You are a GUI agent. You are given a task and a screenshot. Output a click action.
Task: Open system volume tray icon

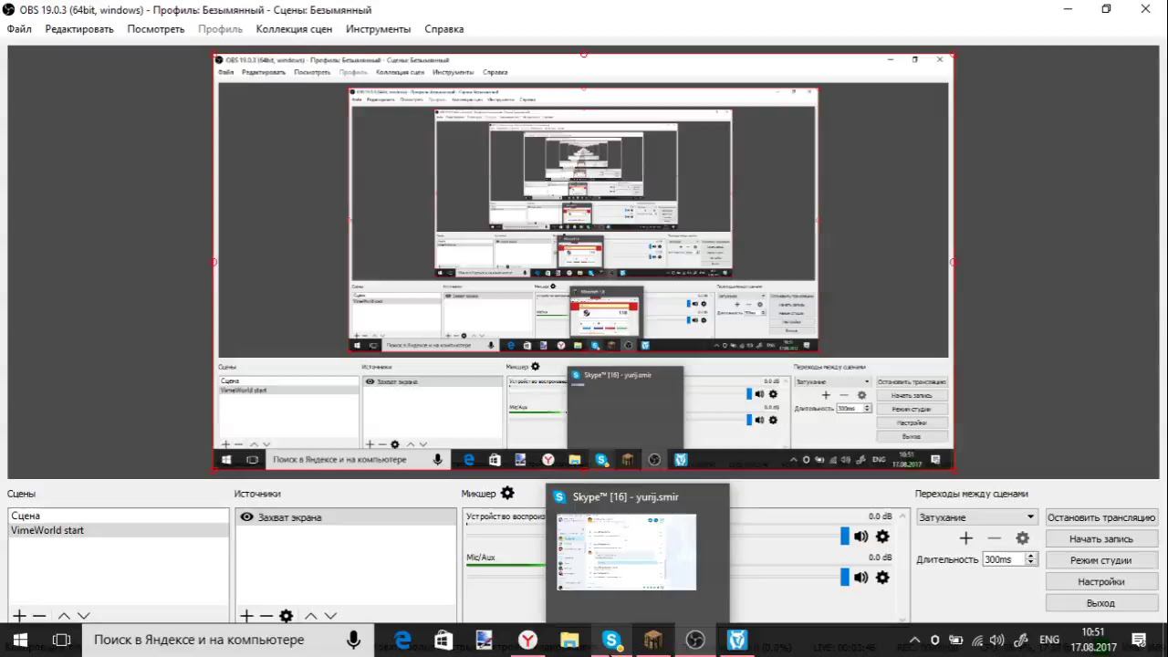(997, 640)
